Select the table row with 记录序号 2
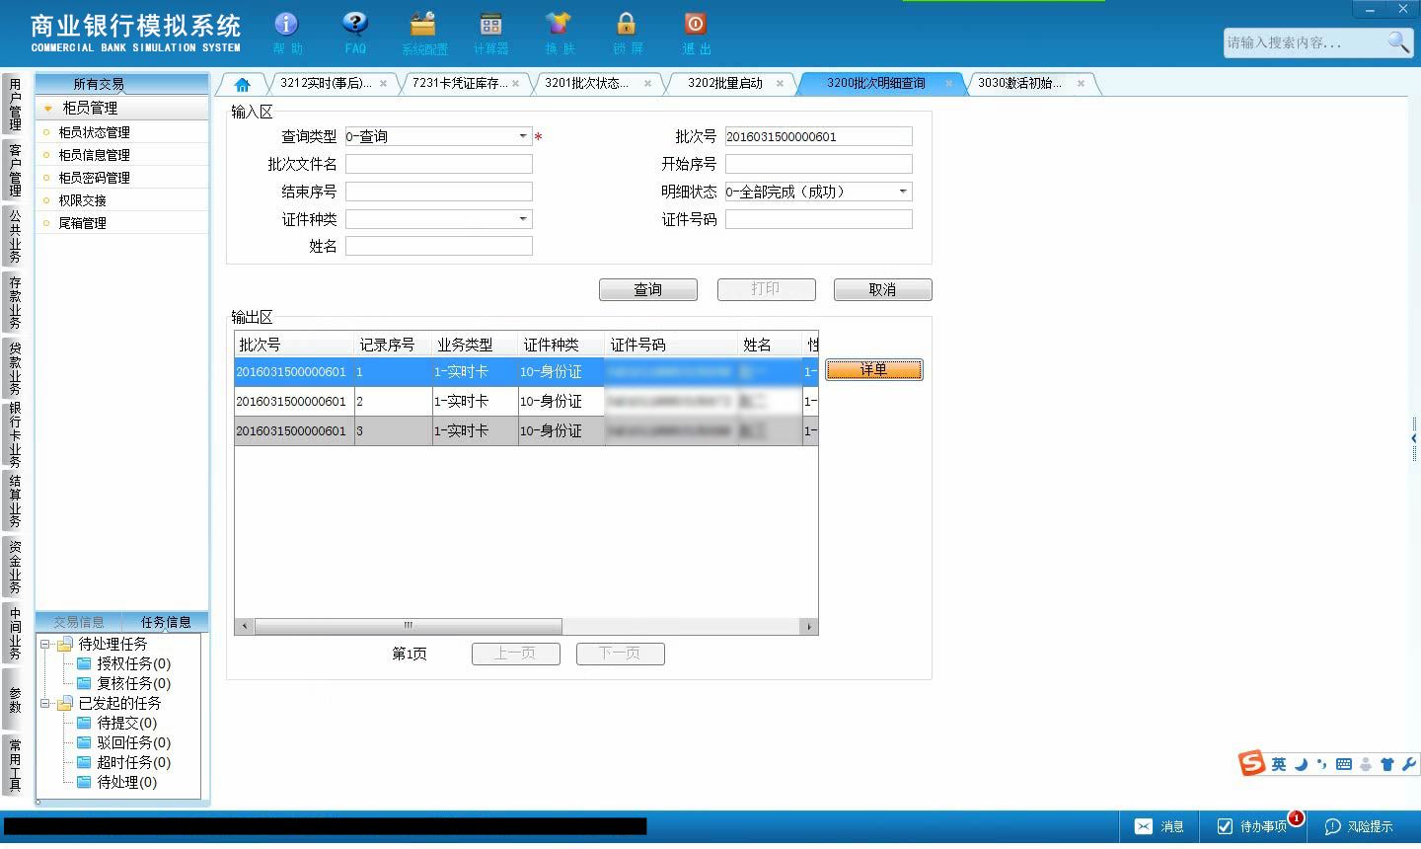Screen dimensions: 1421x849 click(x=526, y=401)
